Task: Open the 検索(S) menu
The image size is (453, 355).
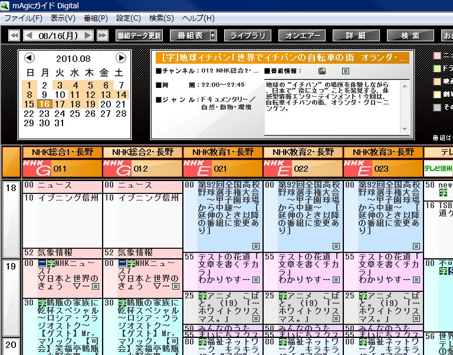Action: 162,18
